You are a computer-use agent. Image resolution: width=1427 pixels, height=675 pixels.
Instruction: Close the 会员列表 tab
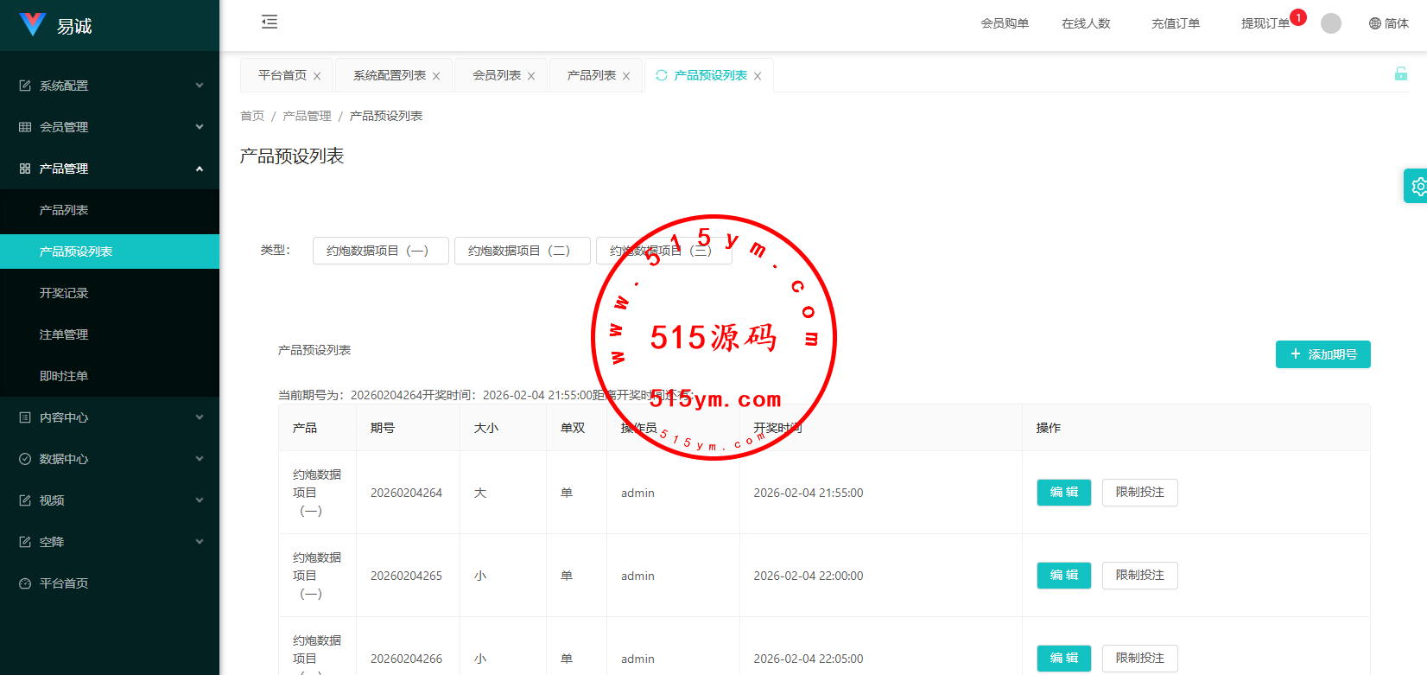pyautogui.click(x=531, y=76)
